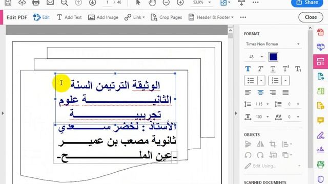Open the find text magnifier
328x184 pixels.
pyautogui.click(x=64, y=3)
